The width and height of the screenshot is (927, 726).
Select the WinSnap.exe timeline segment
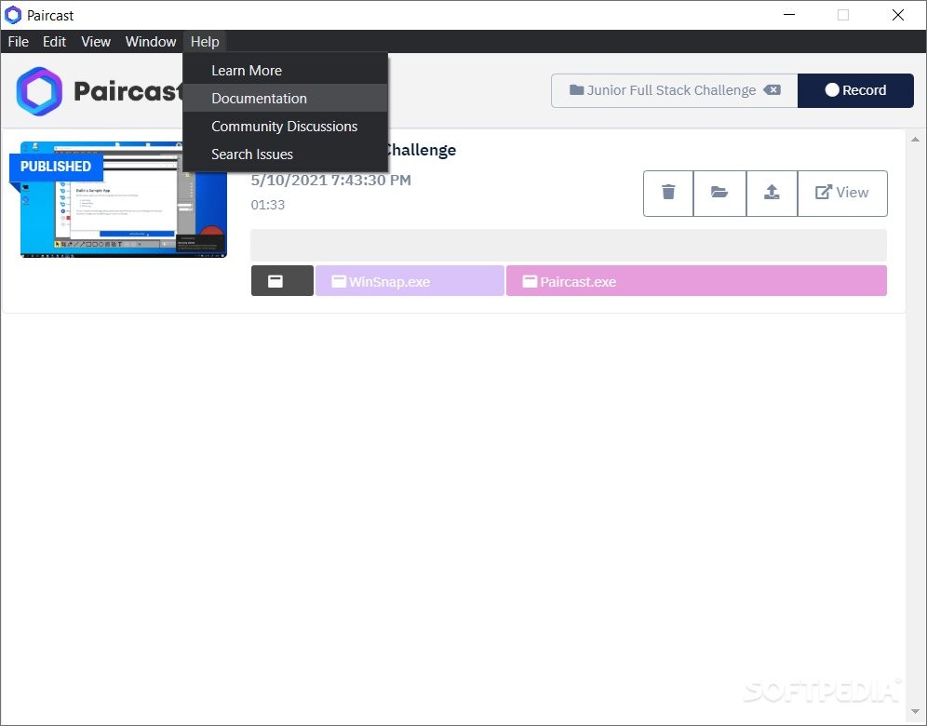point(410,281)
